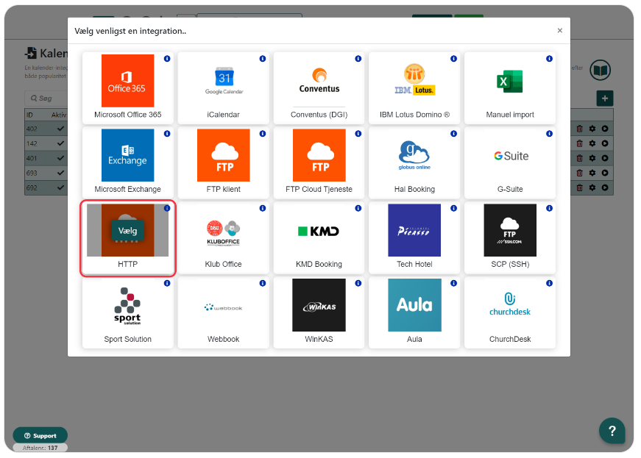Choose the Sport Solution tile

click(x=127, y=312)
